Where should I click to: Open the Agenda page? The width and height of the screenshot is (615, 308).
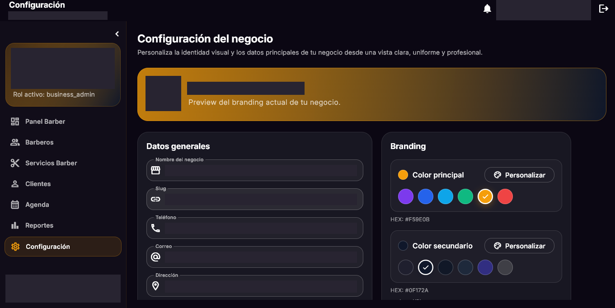63,205
